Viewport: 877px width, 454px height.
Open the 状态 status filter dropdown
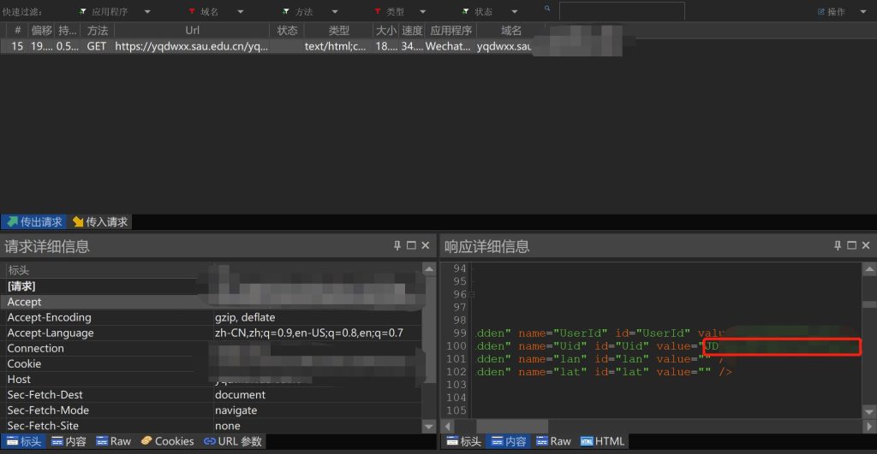tap(513, 12)
